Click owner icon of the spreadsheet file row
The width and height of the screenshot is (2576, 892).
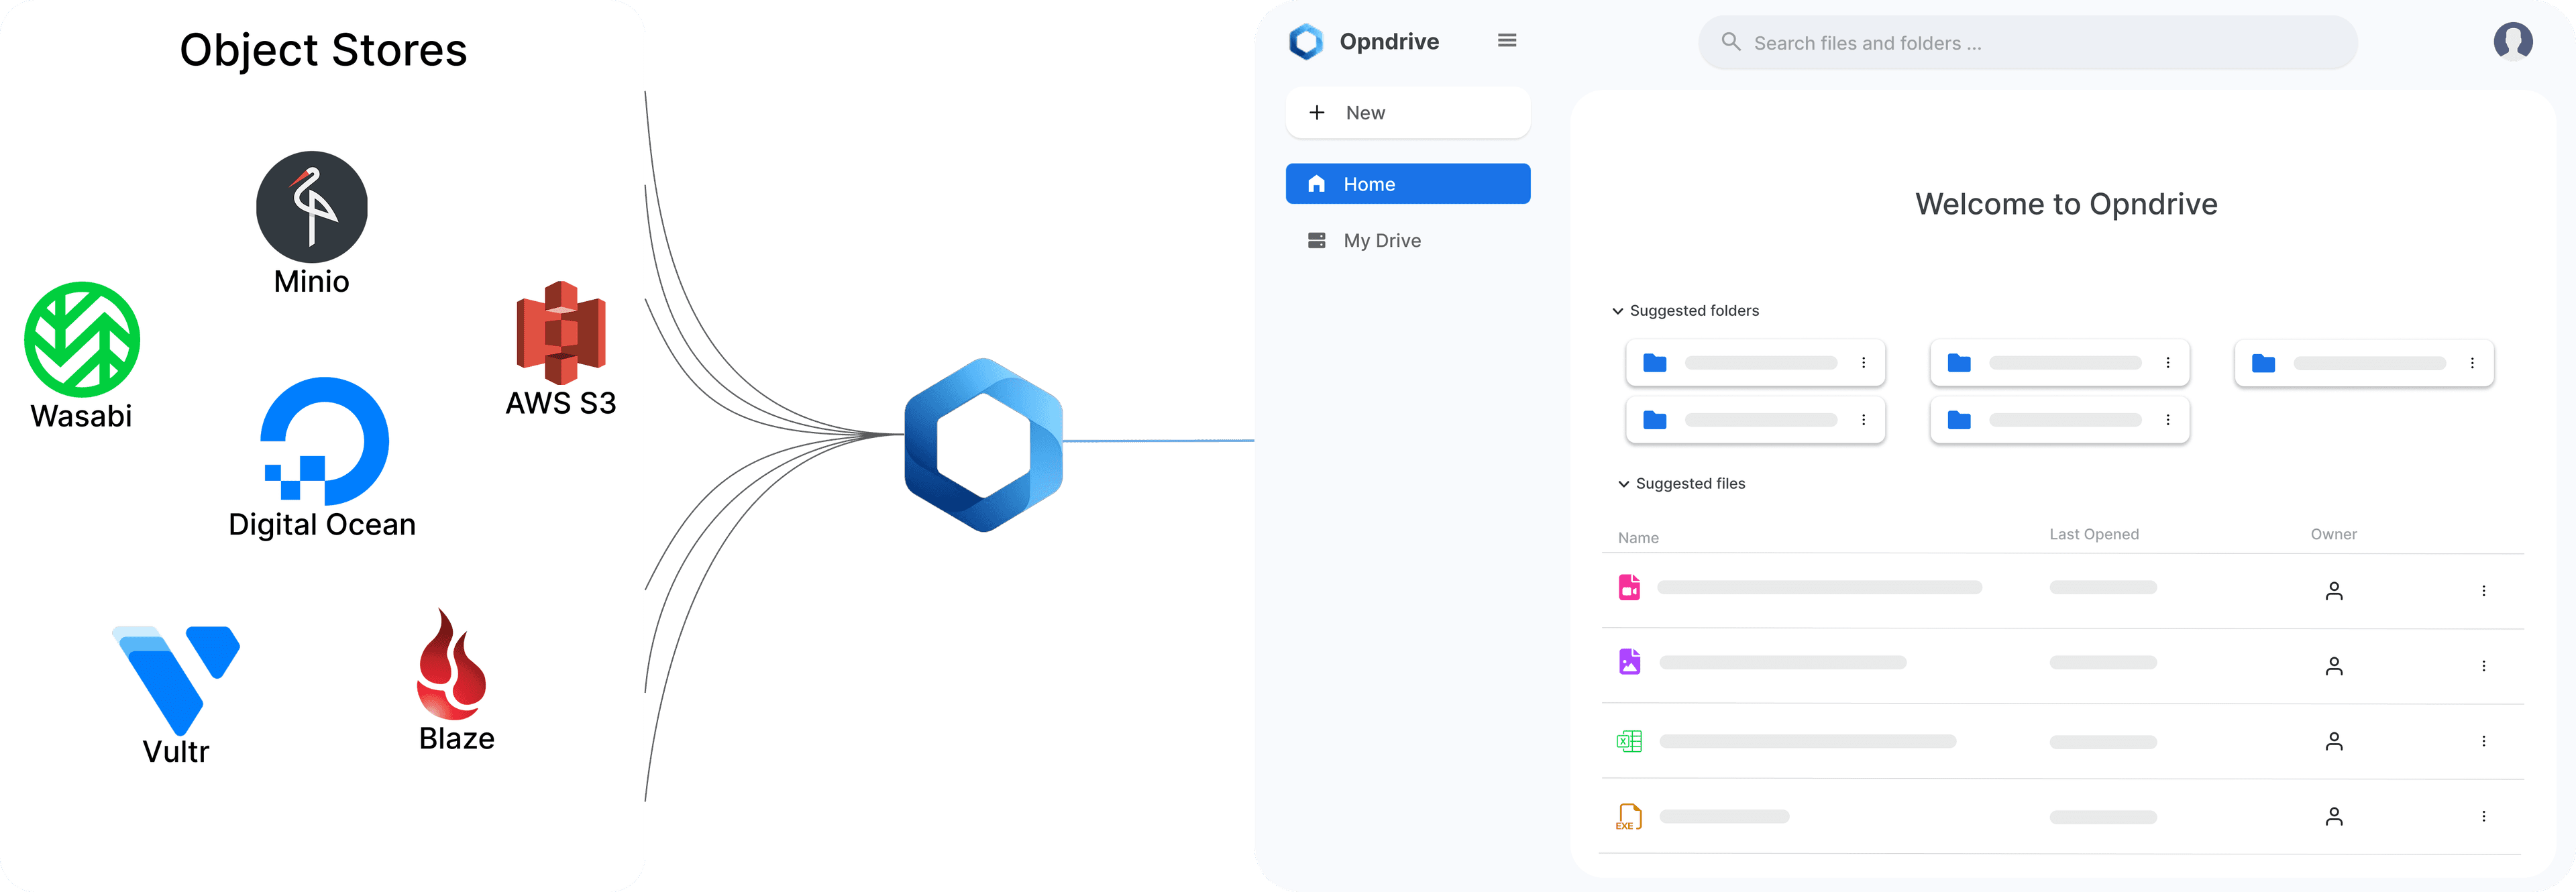coord(2334,741)
